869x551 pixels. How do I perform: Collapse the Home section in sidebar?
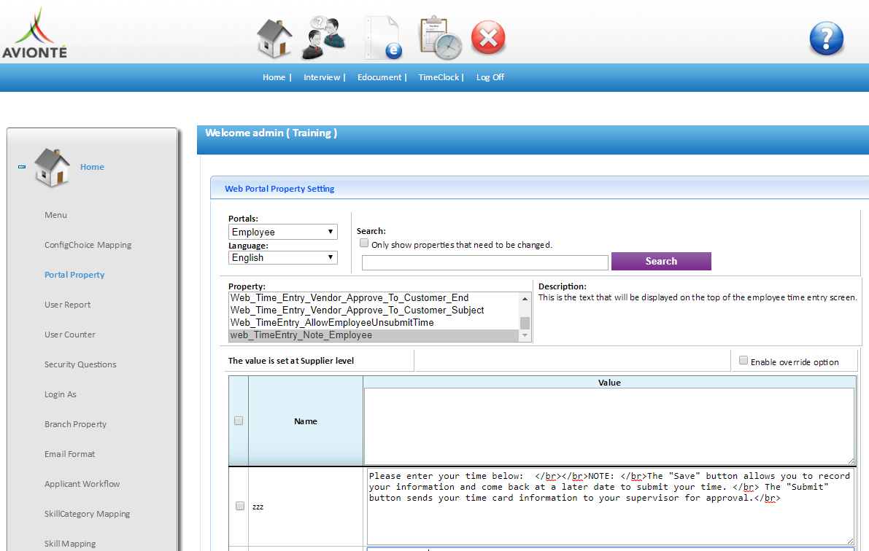tap(22, 167)
